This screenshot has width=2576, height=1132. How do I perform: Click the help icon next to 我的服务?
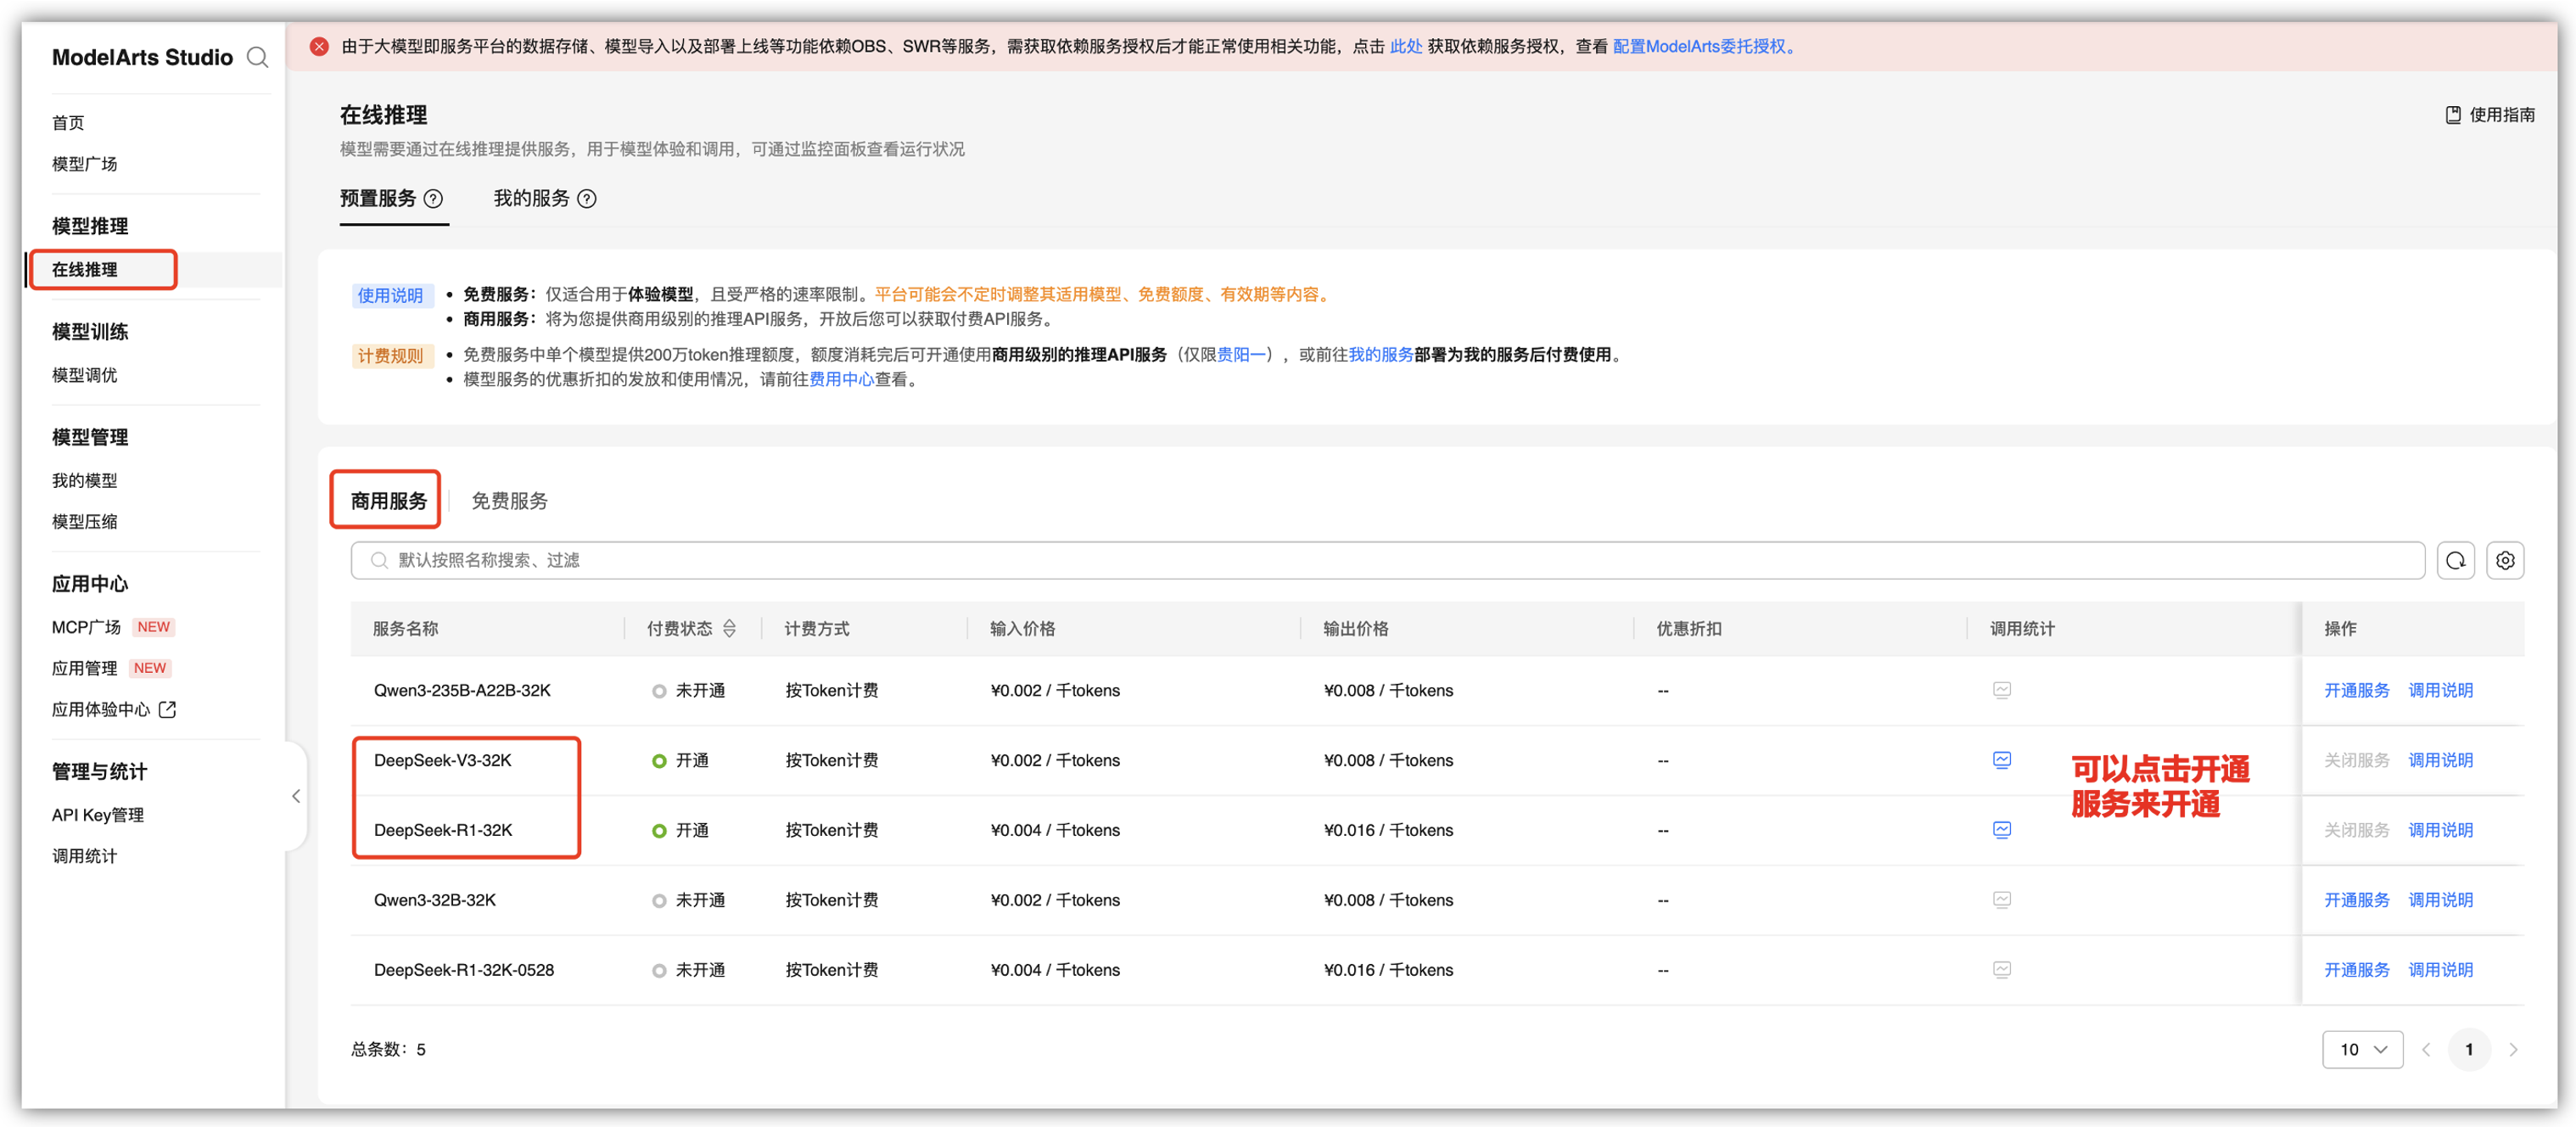point(587,199)
